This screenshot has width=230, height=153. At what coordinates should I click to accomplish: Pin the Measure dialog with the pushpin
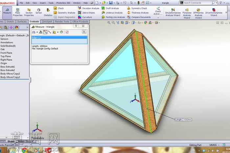[76, 26]
